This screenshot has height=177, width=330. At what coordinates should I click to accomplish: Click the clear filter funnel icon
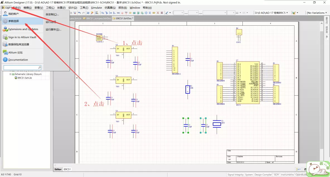pos(74,13)
